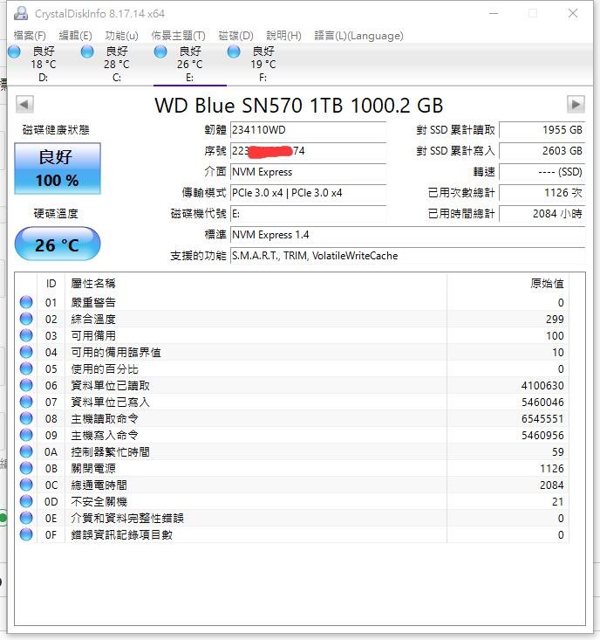Click status orb for attribute 09 主機寫入命令
The width and height of the screenshot is (600, 640).
tap(26, 435)
